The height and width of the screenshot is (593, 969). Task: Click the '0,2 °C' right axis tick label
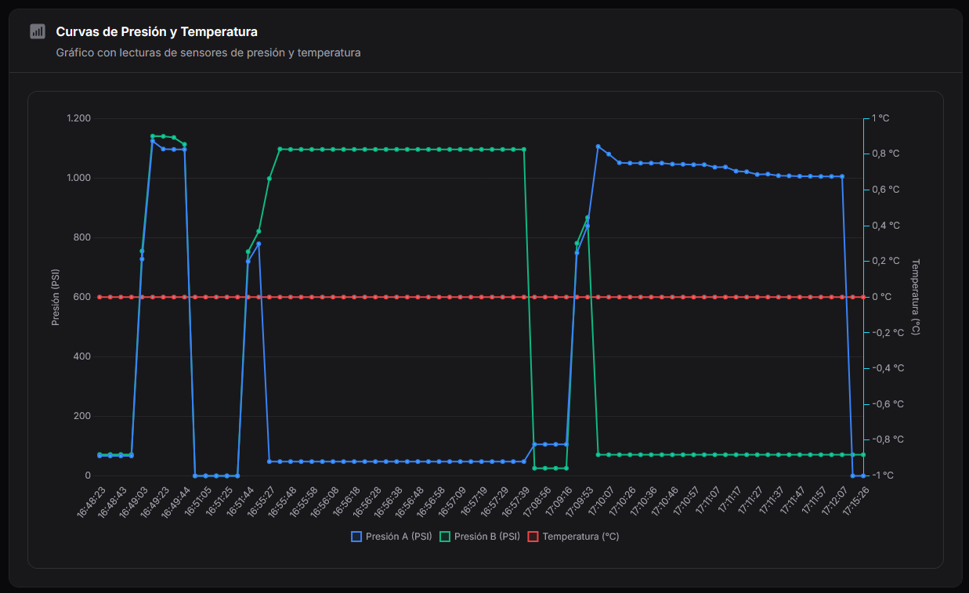pyautogui.click(x=885, y=261)
